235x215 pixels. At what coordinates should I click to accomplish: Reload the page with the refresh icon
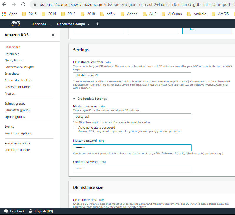click(x=23, y=4)
